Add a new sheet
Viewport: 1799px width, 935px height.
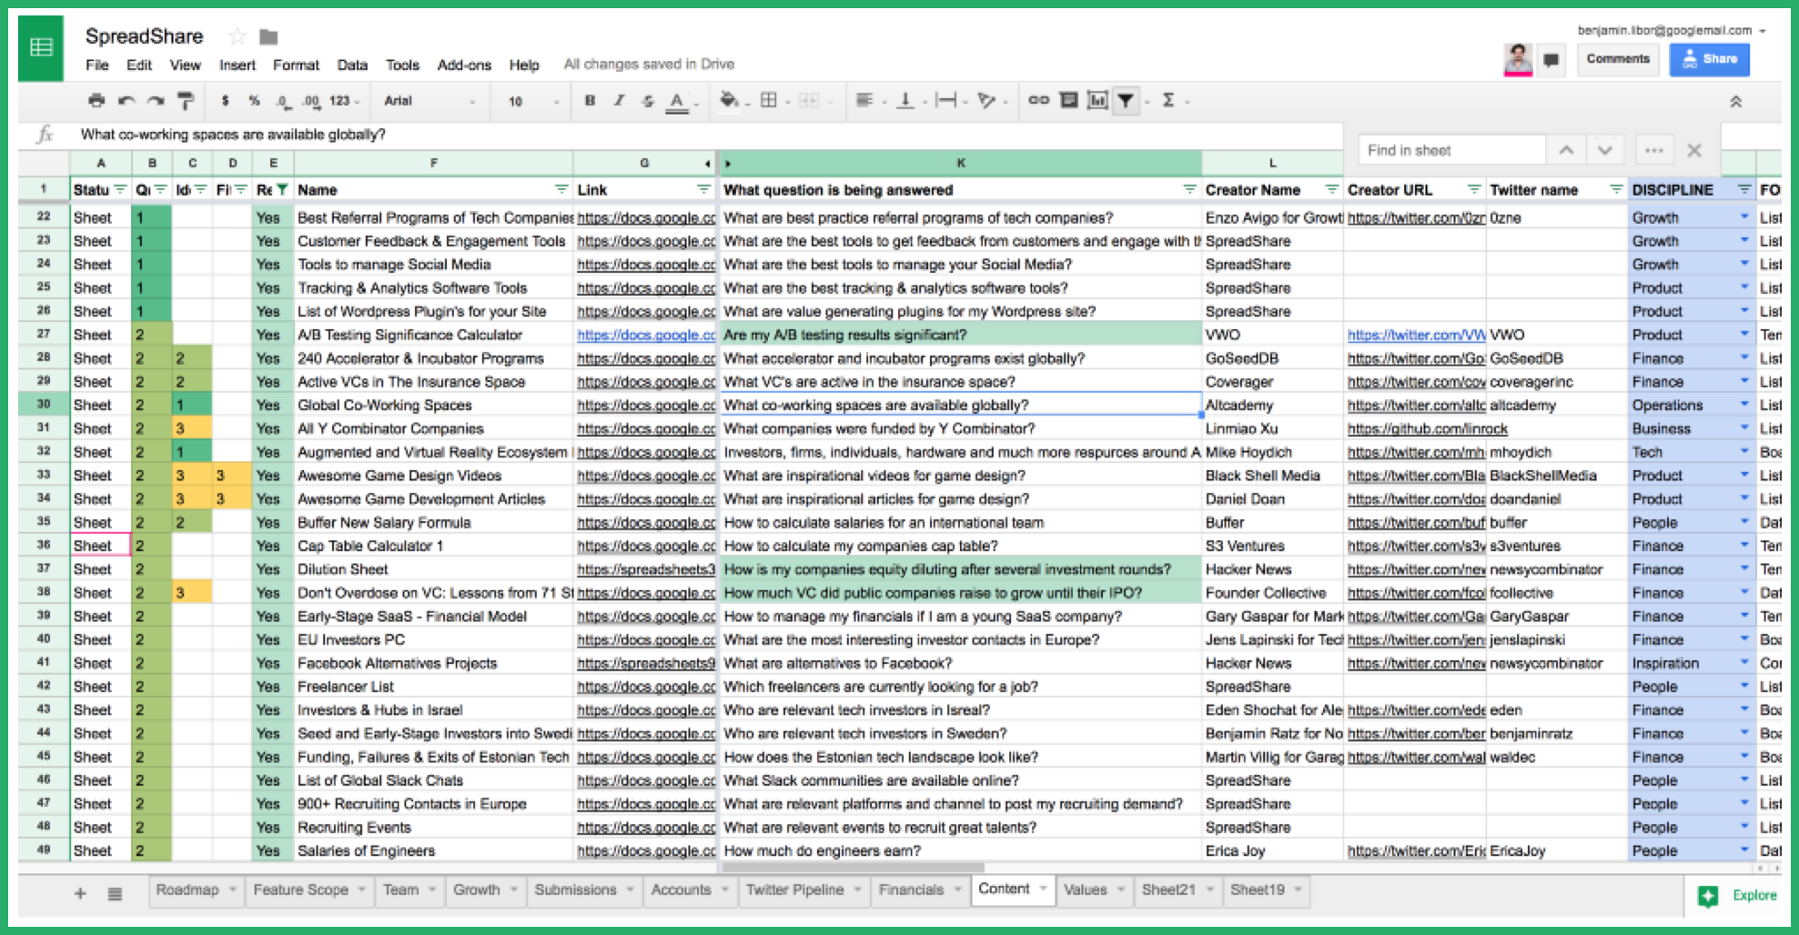pos(80,894)
